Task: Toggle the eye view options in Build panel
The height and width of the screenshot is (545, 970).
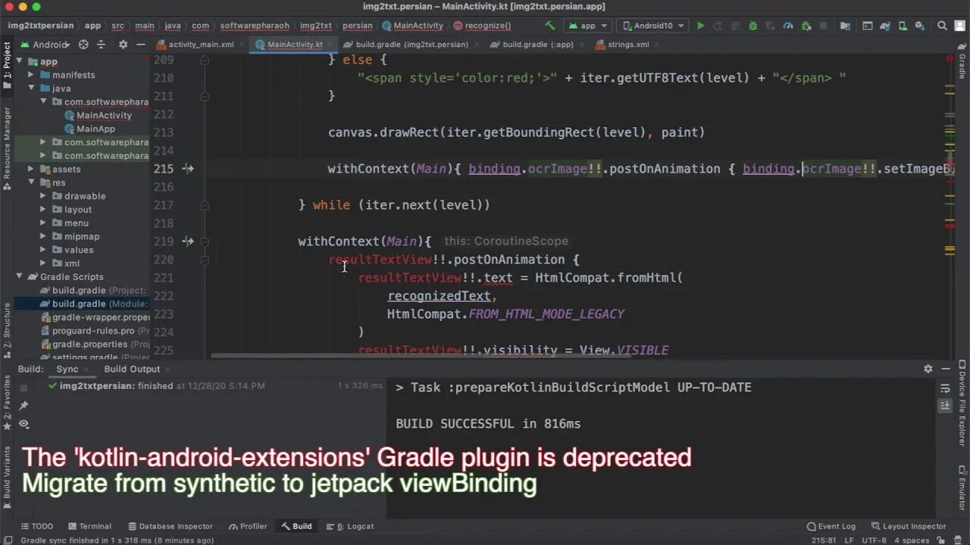Action: pos(23,424)
